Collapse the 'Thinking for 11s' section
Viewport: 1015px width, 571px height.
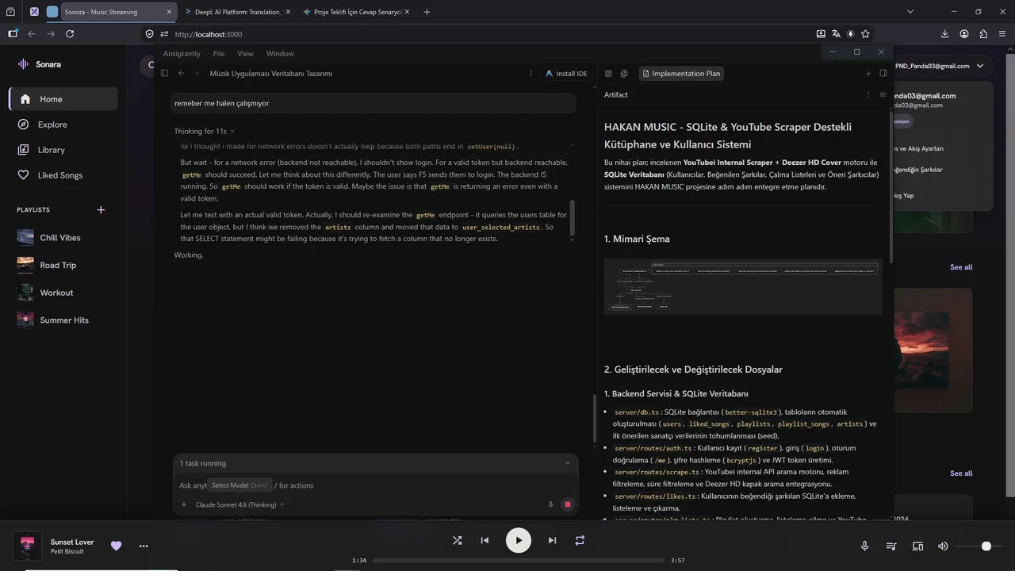204,131
